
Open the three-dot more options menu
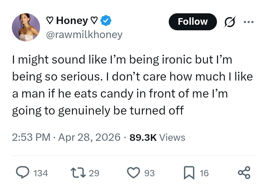248,22
